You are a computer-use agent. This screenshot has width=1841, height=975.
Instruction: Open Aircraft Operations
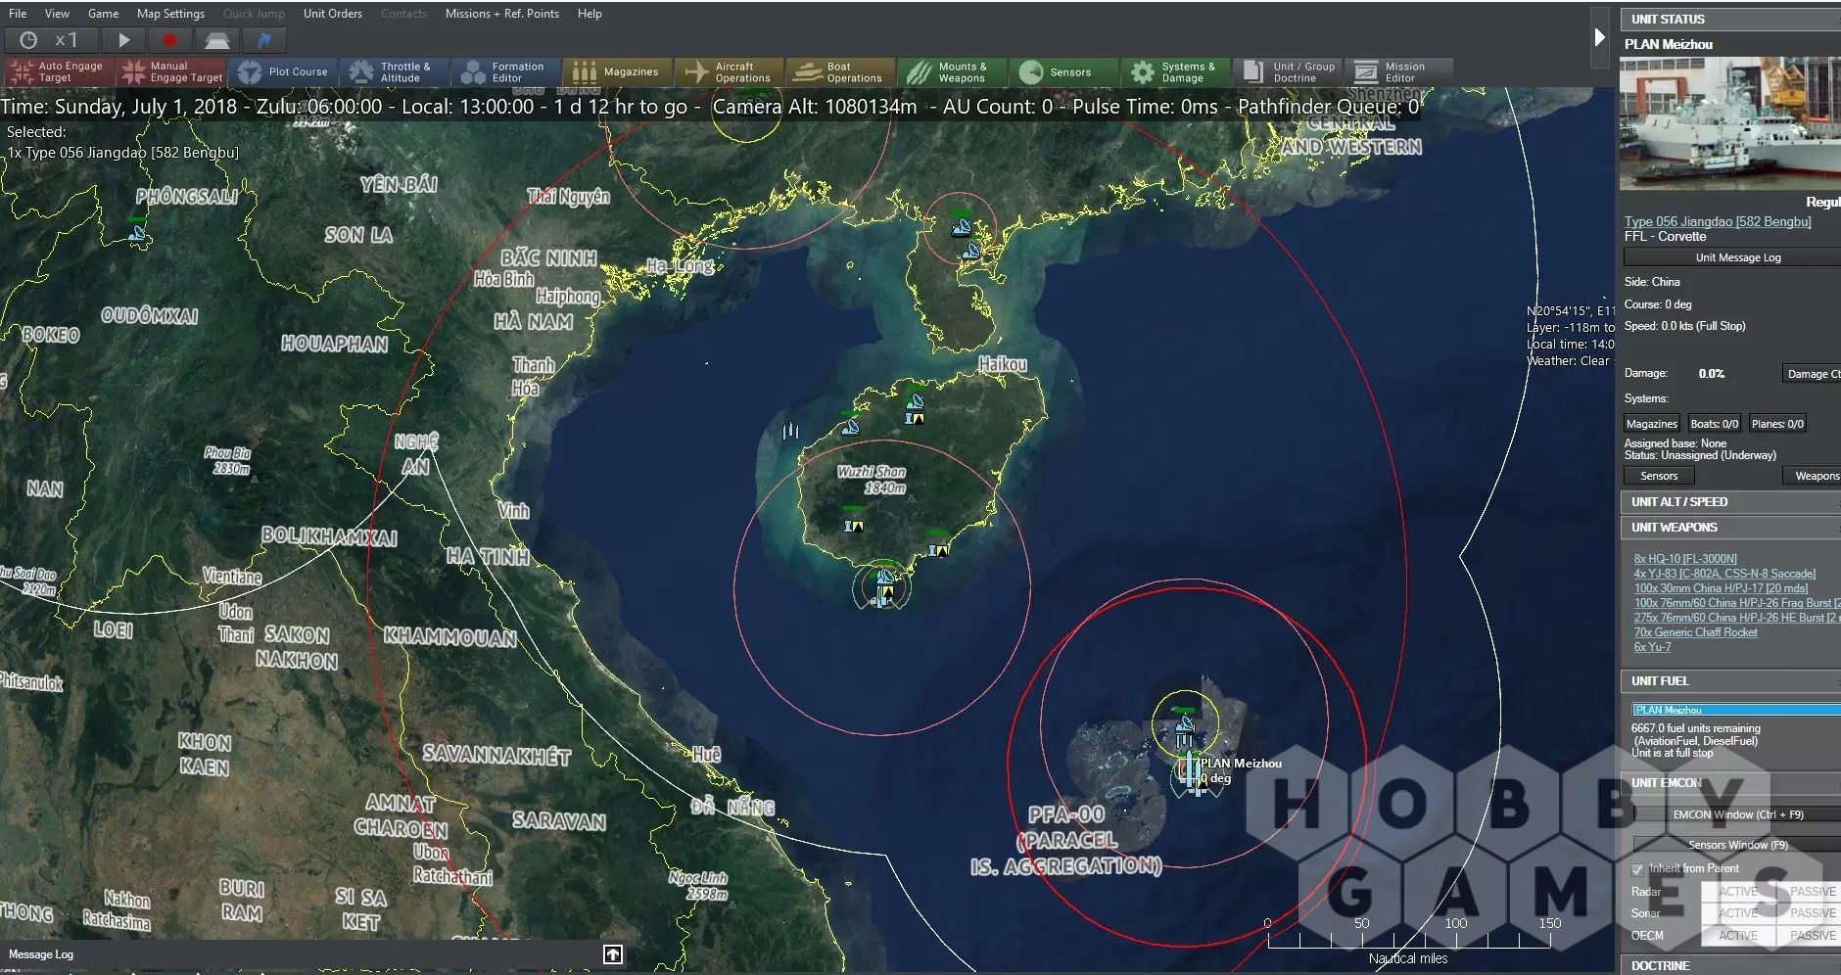pos(730,71)
